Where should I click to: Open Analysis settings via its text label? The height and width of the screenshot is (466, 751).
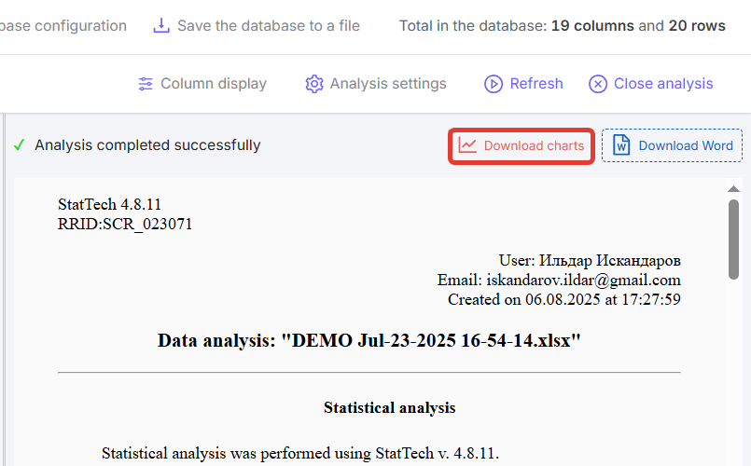pos(388,84)
